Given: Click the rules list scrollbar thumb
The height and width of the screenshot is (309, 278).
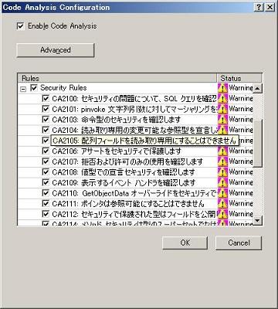Looking at the screenshot, I should (257, 143).
